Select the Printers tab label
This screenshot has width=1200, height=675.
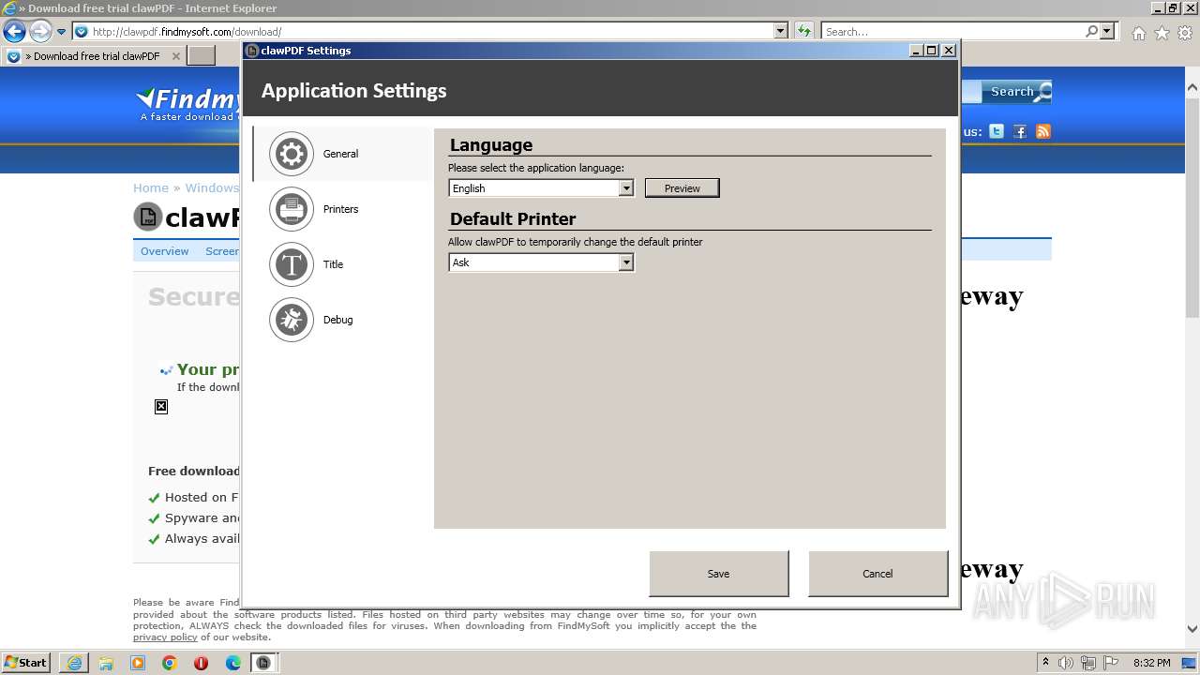coord(340,209)
